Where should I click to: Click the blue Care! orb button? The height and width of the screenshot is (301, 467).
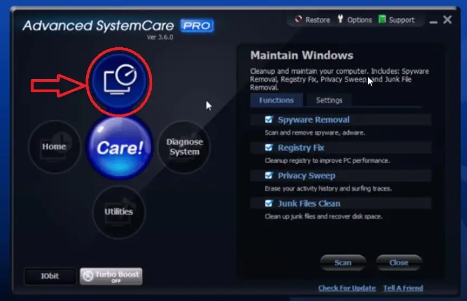tap(119, 148)
